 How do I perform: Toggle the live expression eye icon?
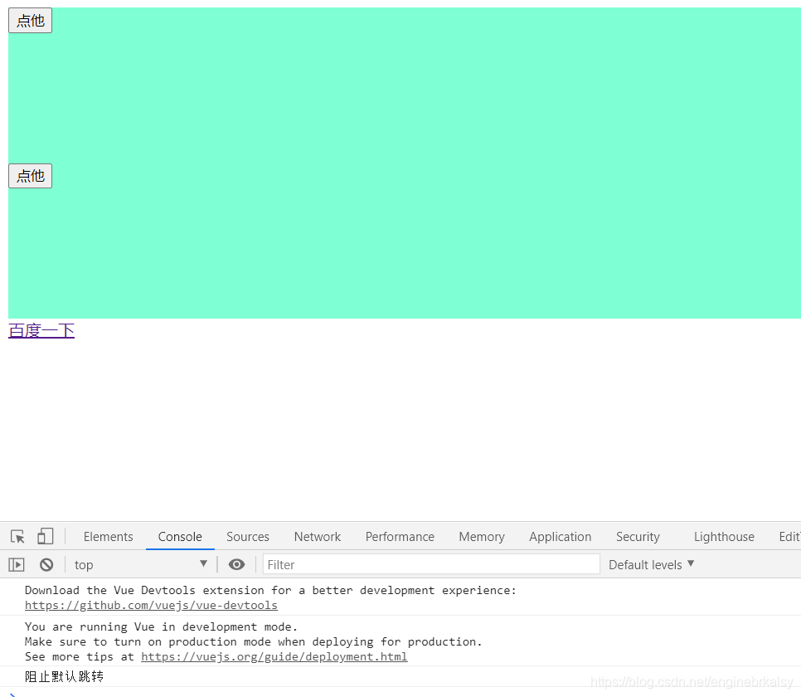236,564
